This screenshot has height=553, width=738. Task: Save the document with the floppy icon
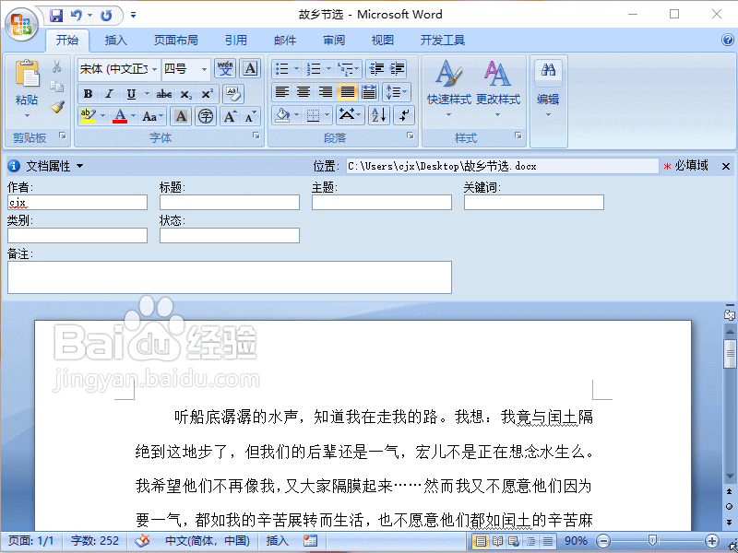[x=56, y=16]
